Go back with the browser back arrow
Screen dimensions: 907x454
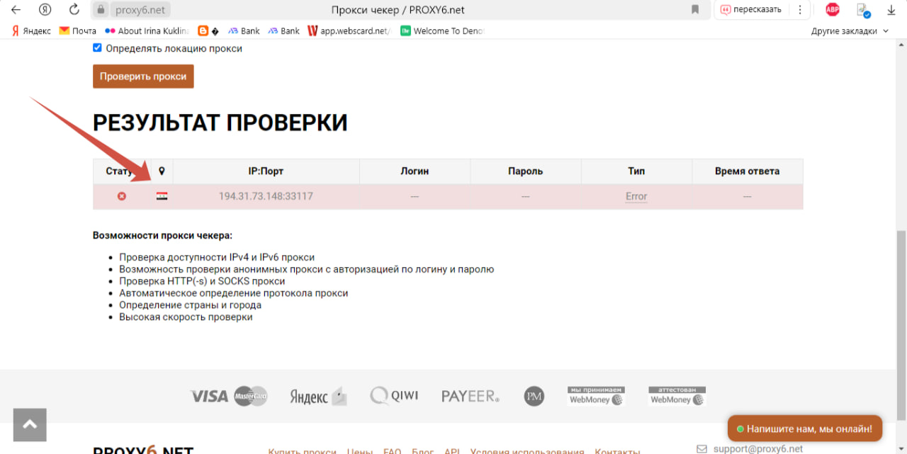16,10
